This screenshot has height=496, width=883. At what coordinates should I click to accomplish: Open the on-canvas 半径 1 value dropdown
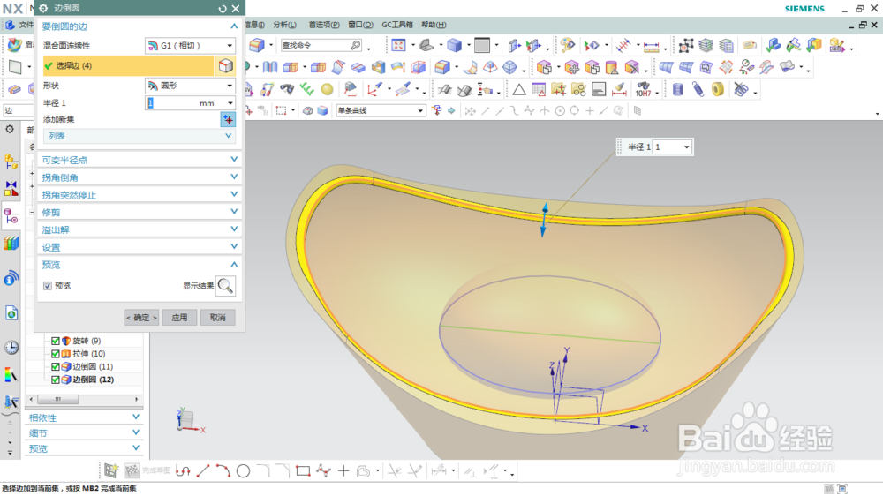pos(686,147)
